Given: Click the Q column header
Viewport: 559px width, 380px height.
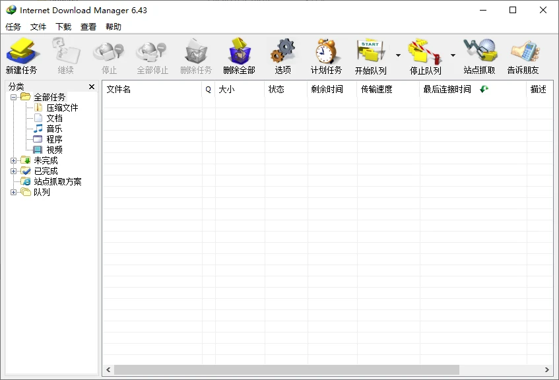Looking at the screenshot, I should coord(208,89).
